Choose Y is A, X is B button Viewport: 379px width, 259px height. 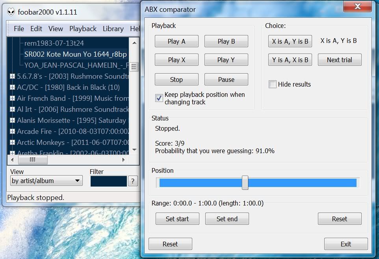(290, 60)
